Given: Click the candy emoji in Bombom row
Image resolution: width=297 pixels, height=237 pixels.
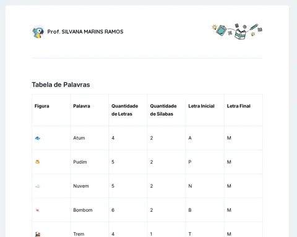Looking at the screenshot, I should click(x=37, y=210).
